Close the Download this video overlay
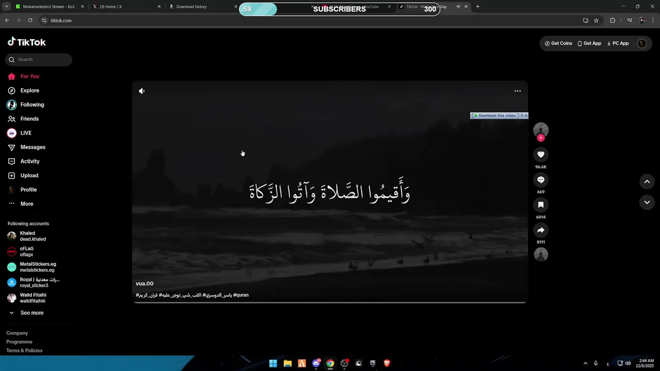Screen dimensions: 660x371 [x=526, y=115]
